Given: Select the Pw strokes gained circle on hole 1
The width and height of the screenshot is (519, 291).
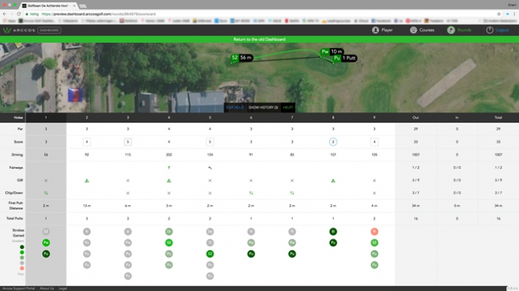Looking at the screenshot, I should pos(46,243).
